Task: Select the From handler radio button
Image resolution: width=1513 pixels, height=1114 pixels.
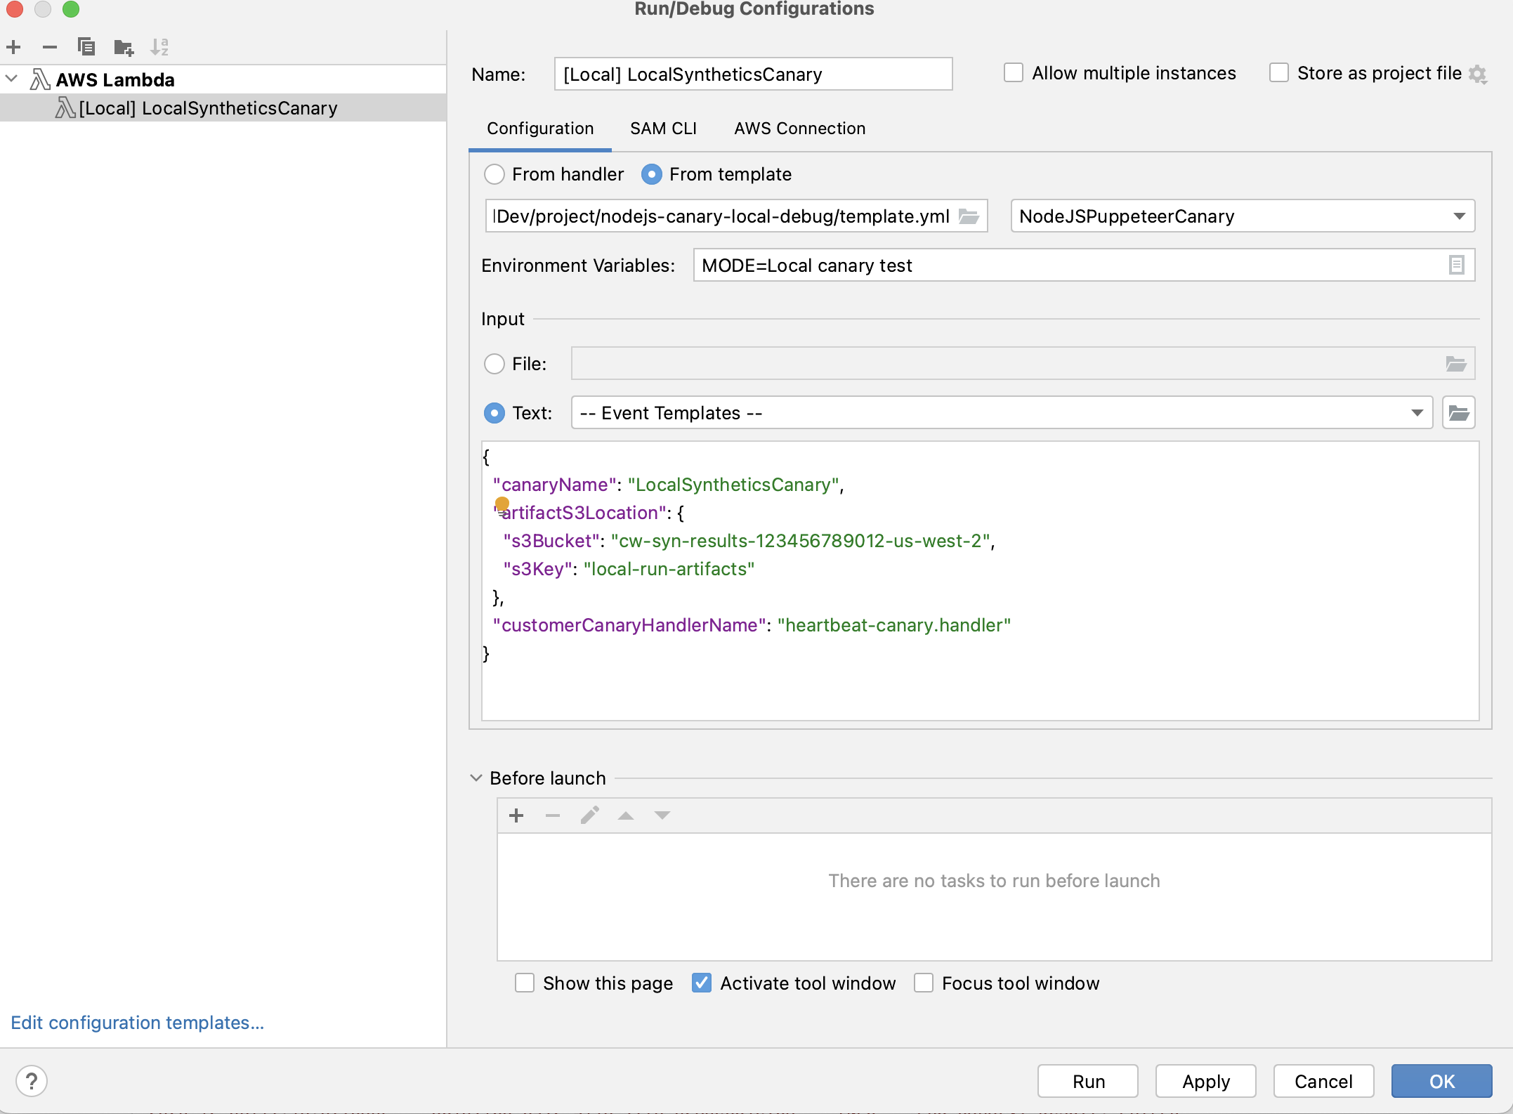Action: pos(494,174)
